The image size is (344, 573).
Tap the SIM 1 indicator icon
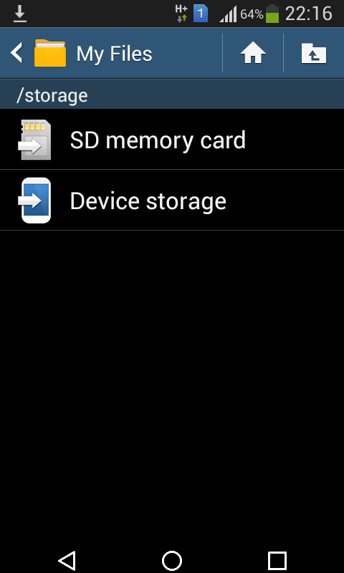pos(201,14)
